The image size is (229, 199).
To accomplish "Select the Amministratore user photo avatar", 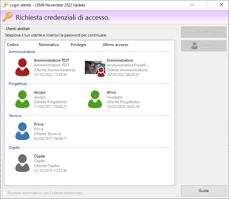I will 95,68.
